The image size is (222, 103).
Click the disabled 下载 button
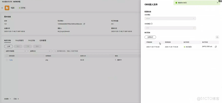28,46
